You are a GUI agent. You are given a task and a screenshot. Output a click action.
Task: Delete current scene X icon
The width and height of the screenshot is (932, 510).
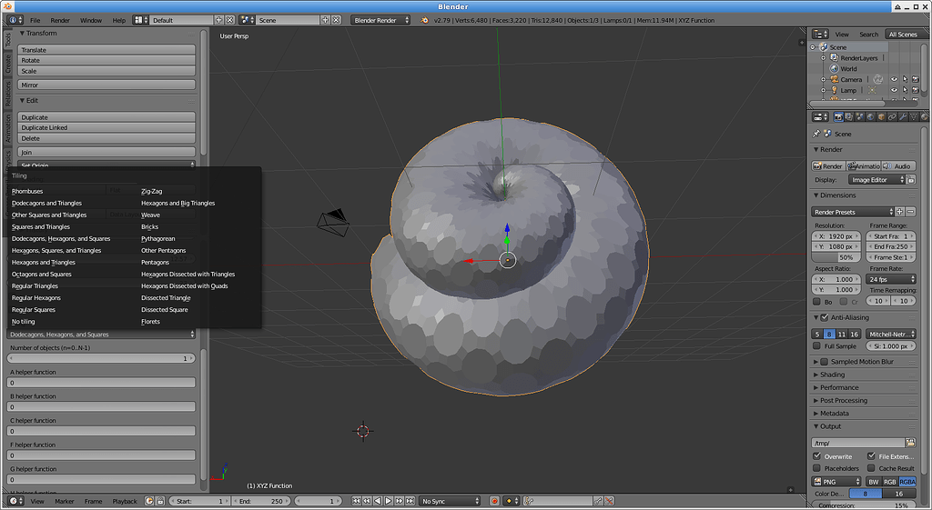[x=337, y=20]
